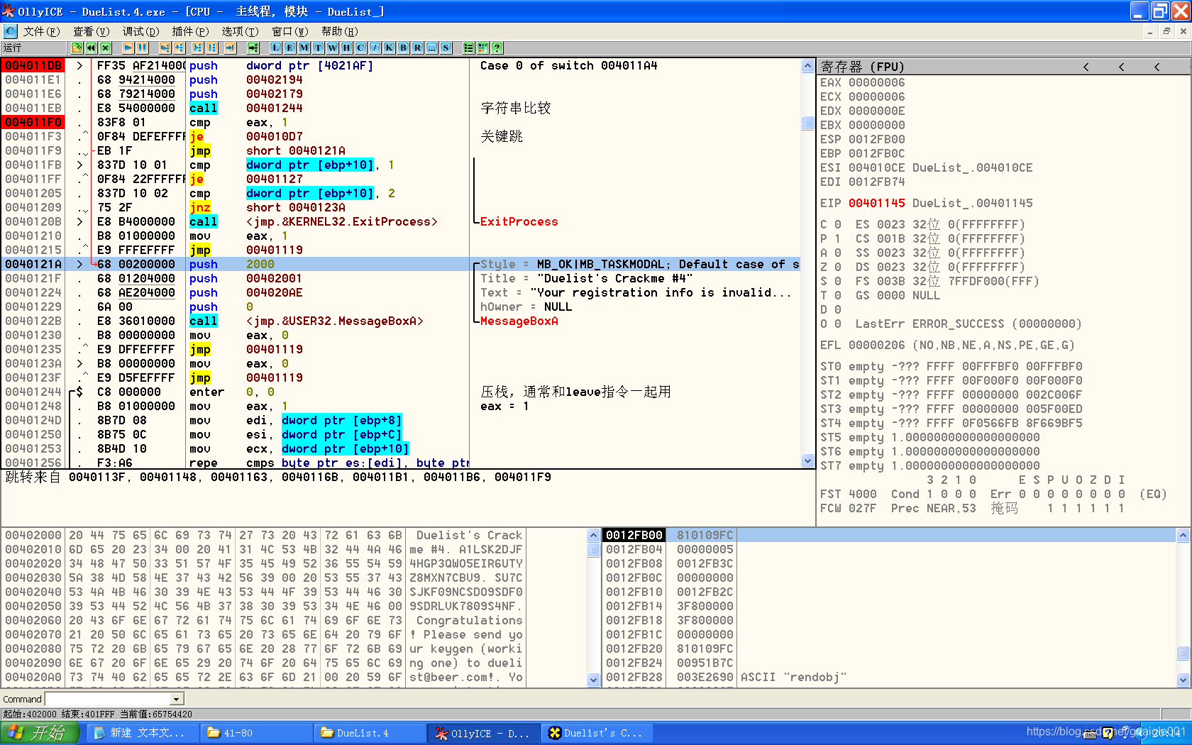
Task: Click the stack pane scroll-up arrow
Action: tap(1183, 535)
